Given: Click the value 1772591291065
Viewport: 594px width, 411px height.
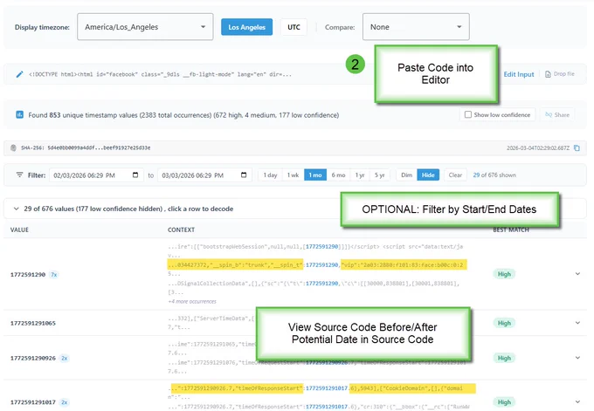Looking at the screenshot, I should [x=33, y=323].
